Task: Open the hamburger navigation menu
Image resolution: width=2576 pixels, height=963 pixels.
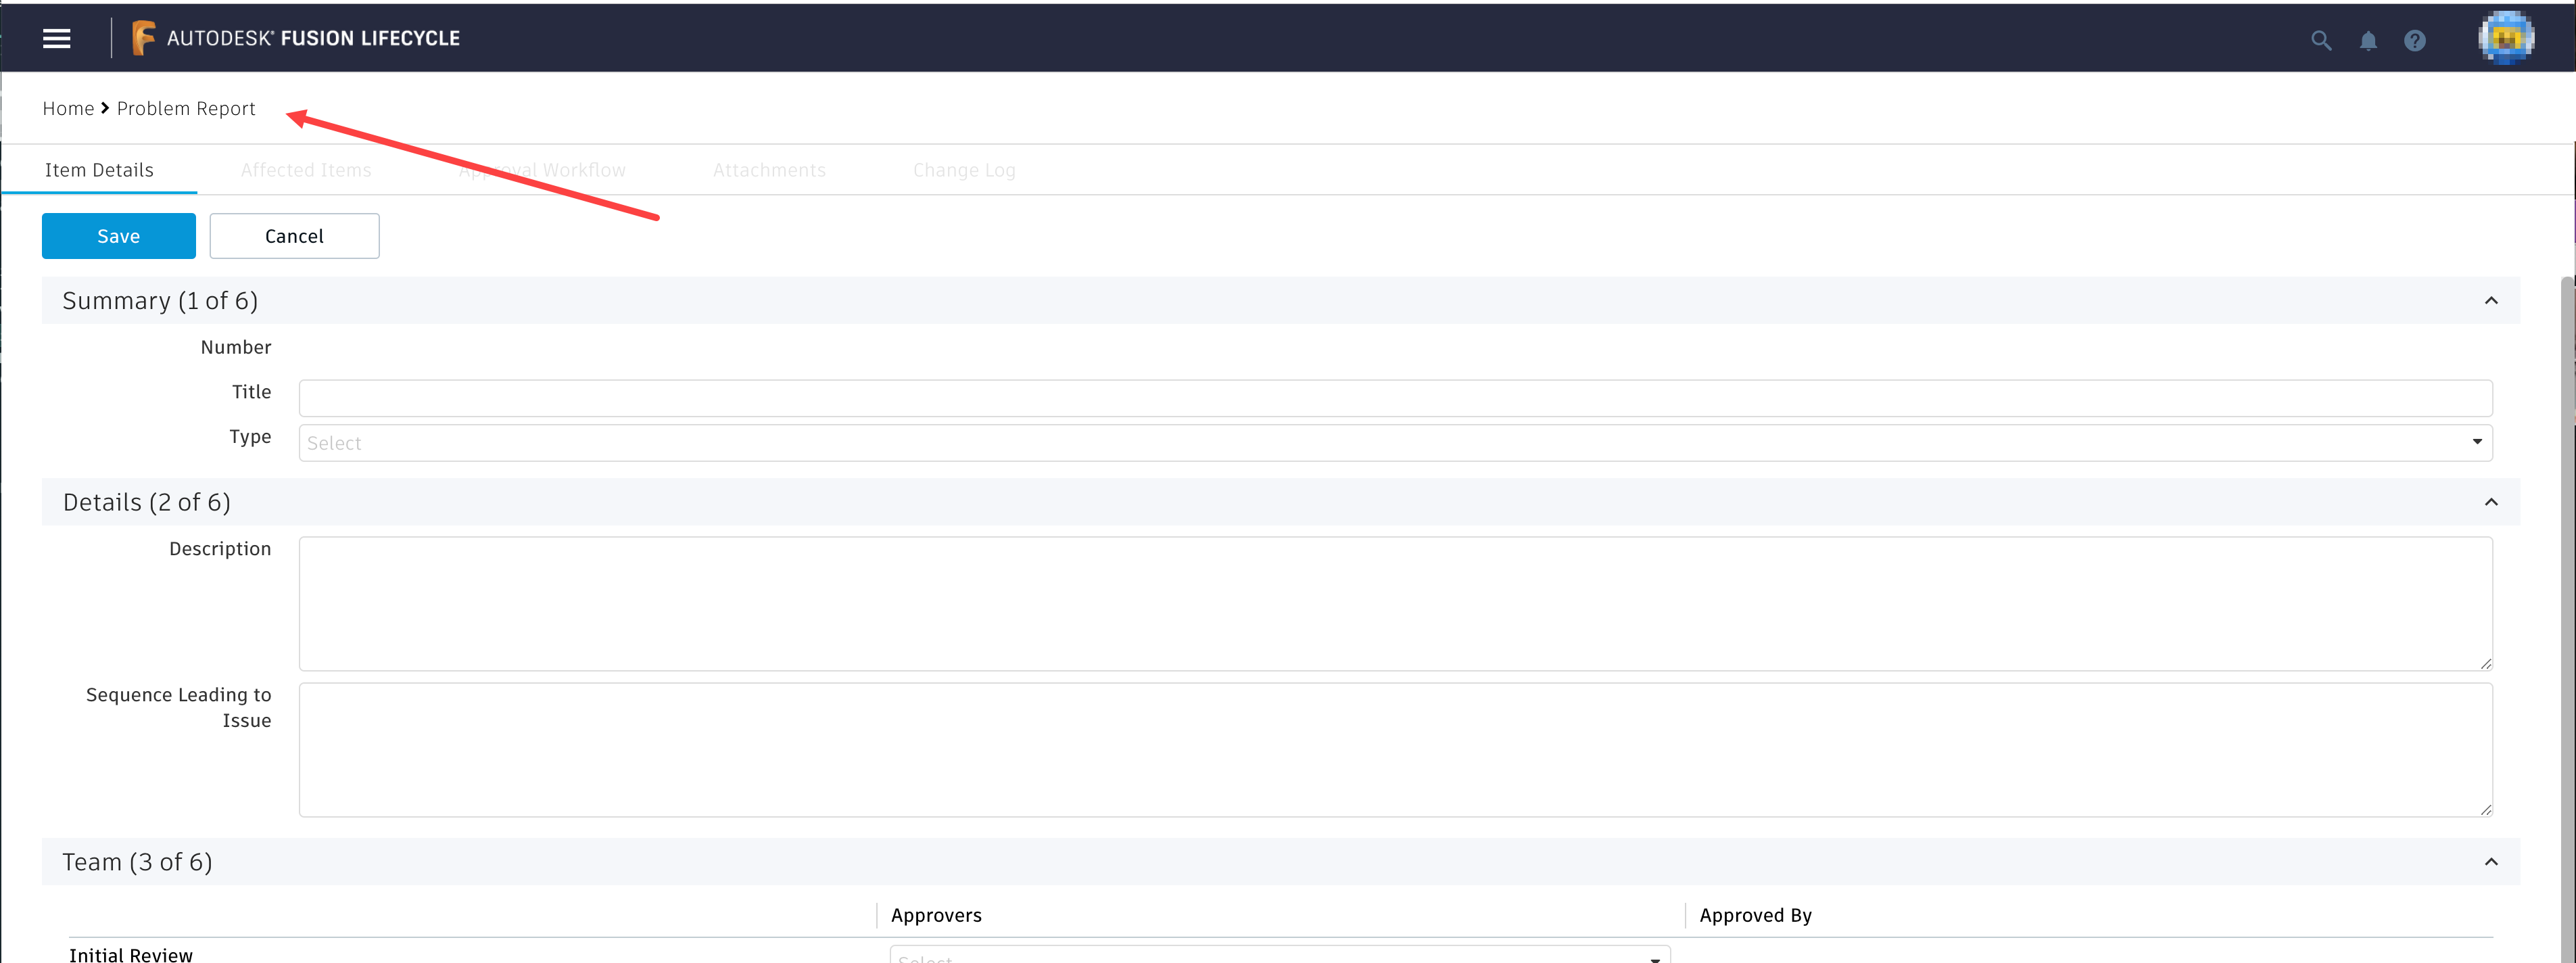Action: [x=56, y=38]
